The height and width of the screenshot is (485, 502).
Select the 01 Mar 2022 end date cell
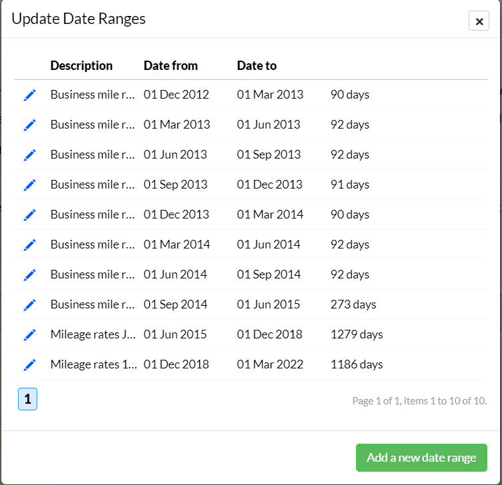[x=270, y=364]
